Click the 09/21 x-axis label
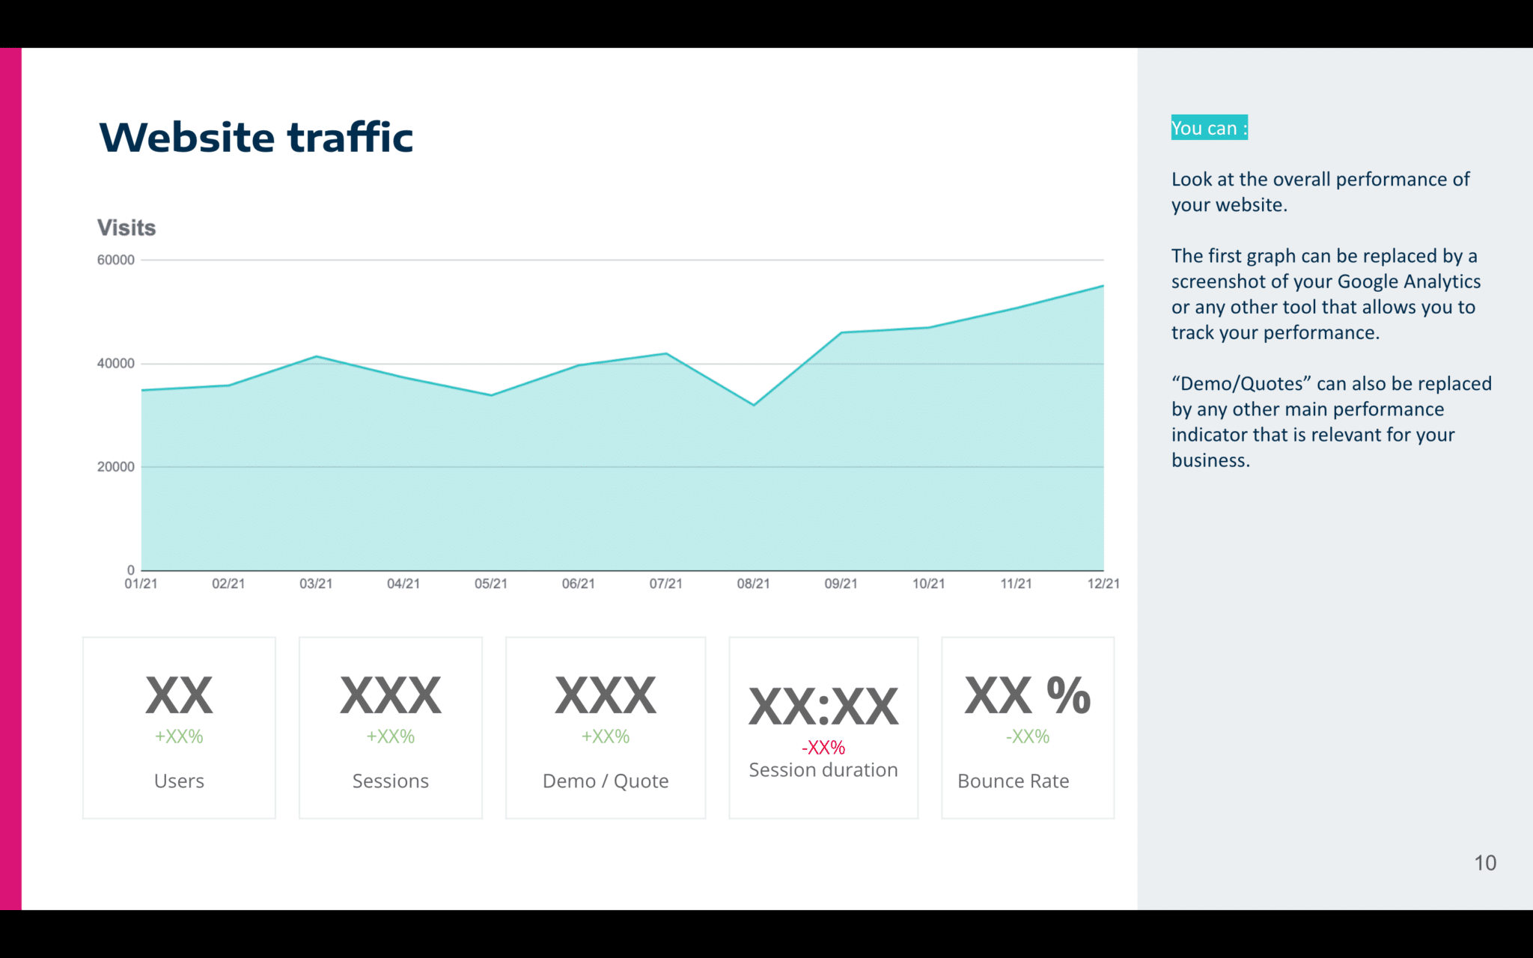 point(841,584)
